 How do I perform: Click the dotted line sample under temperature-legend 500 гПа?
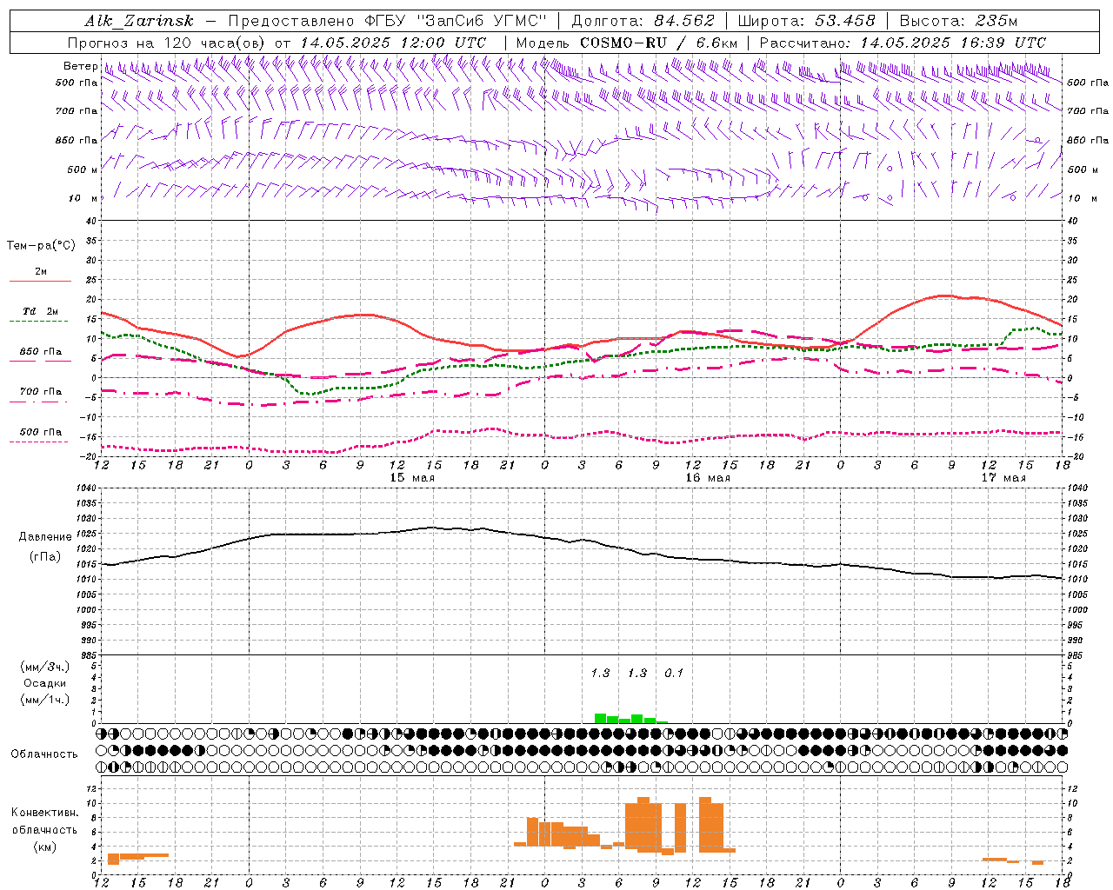click(x=40, y=442)
